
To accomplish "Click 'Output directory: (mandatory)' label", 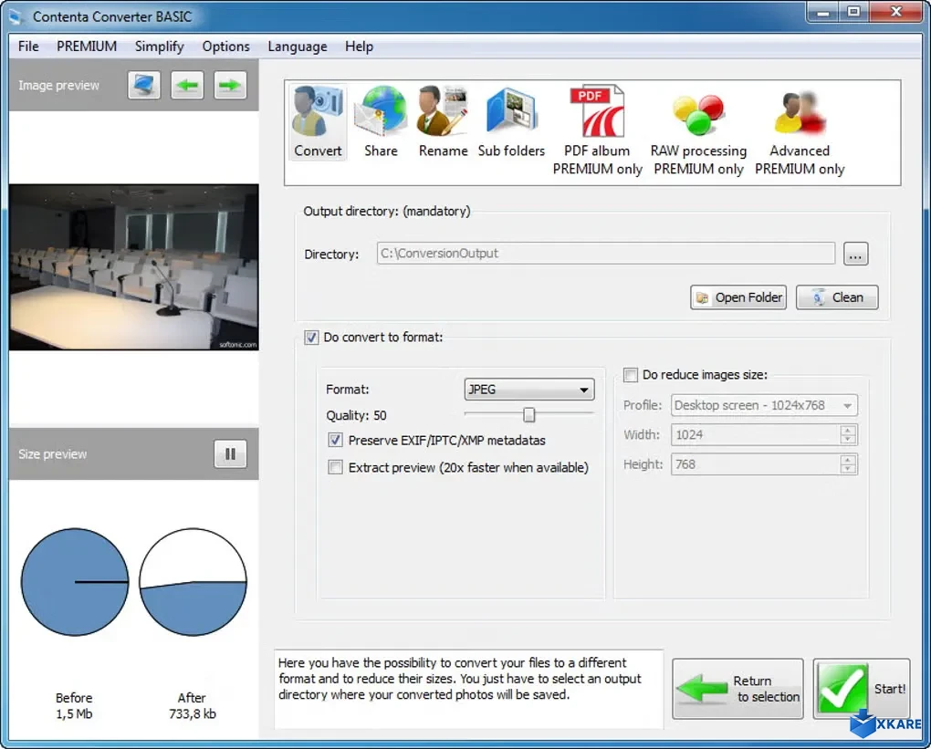I will click(386, 212).
